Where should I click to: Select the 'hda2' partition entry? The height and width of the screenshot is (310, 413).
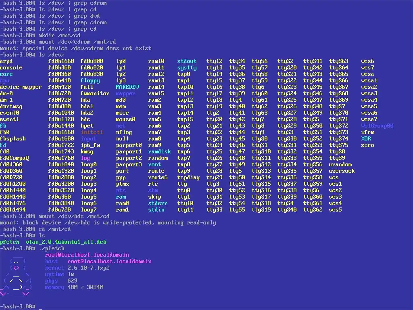tap(87, 113)
